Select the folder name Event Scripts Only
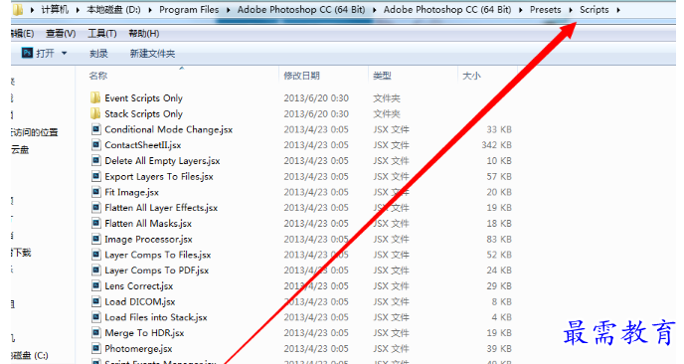The image size is (684, 364). [x=143, y=97]
